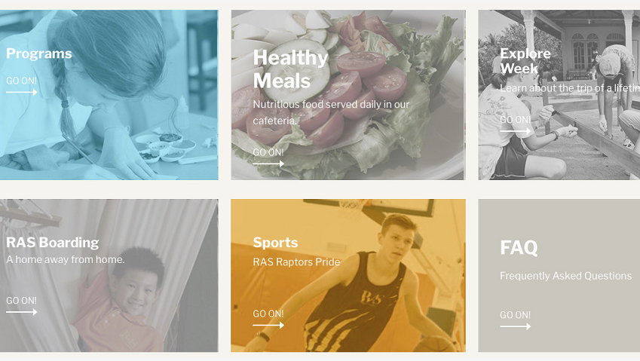Click the arrow icon in Sports tile
The image size is (640, 361).
tap(268, 325)
